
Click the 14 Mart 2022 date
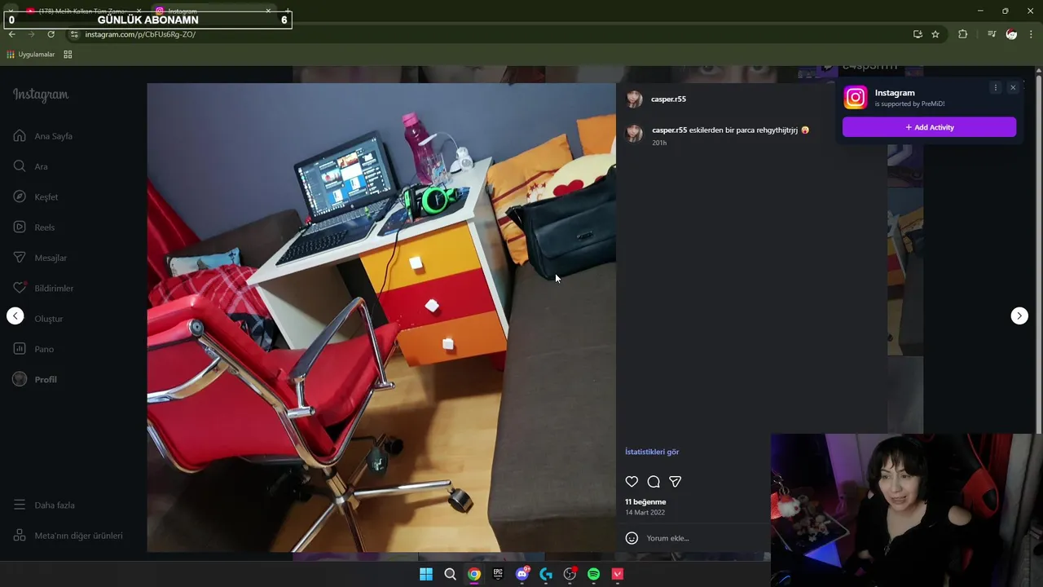(645, 512)
